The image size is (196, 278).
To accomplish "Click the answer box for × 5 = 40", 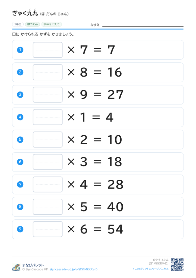I will (48, 207).
